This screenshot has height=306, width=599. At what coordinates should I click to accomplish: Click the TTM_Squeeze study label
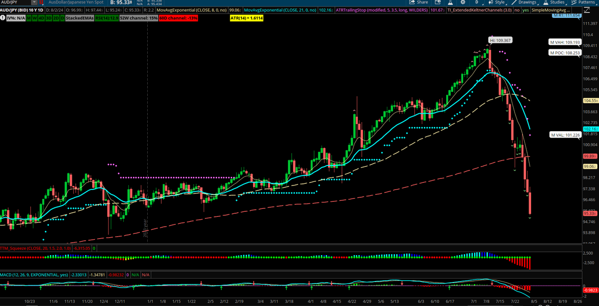pos(36,248)
